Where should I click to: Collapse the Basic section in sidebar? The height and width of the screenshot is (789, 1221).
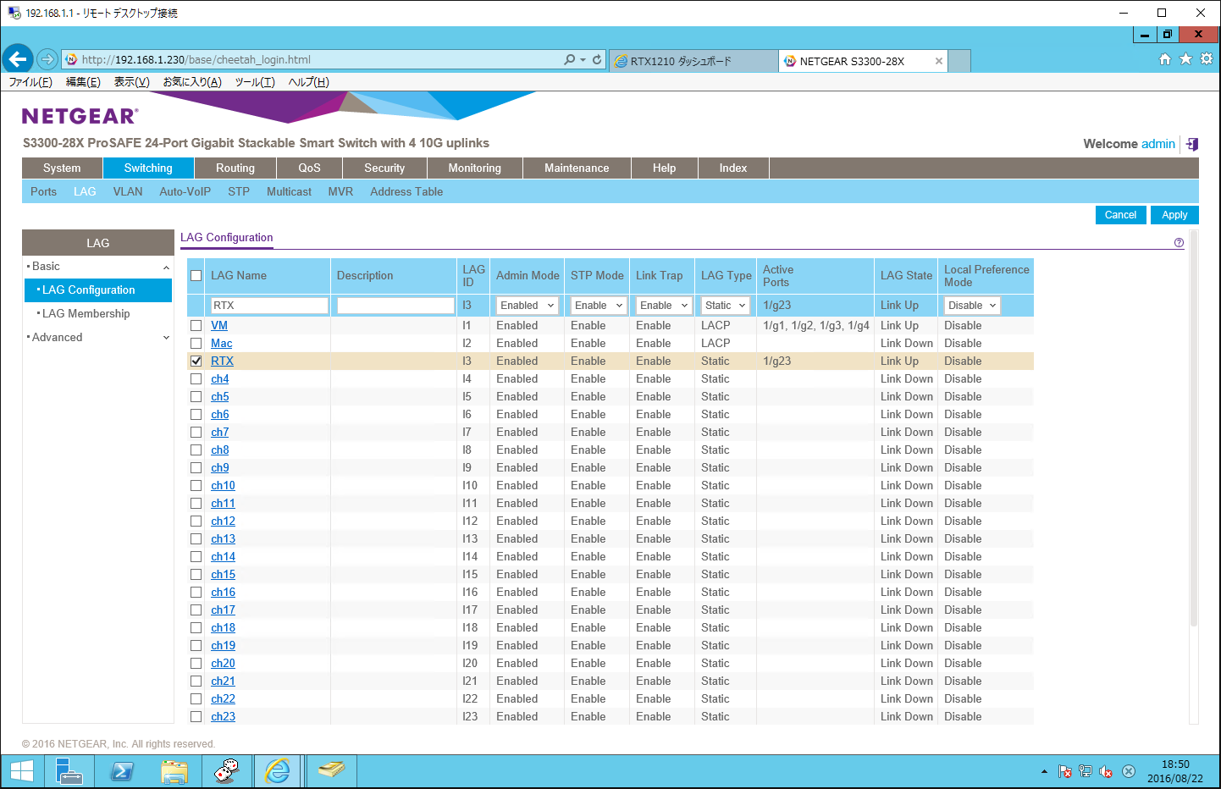pos(166,267)
